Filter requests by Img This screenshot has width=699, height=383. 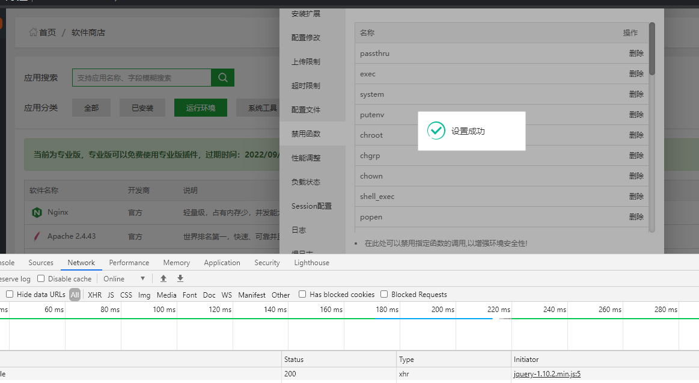(144, 295)
